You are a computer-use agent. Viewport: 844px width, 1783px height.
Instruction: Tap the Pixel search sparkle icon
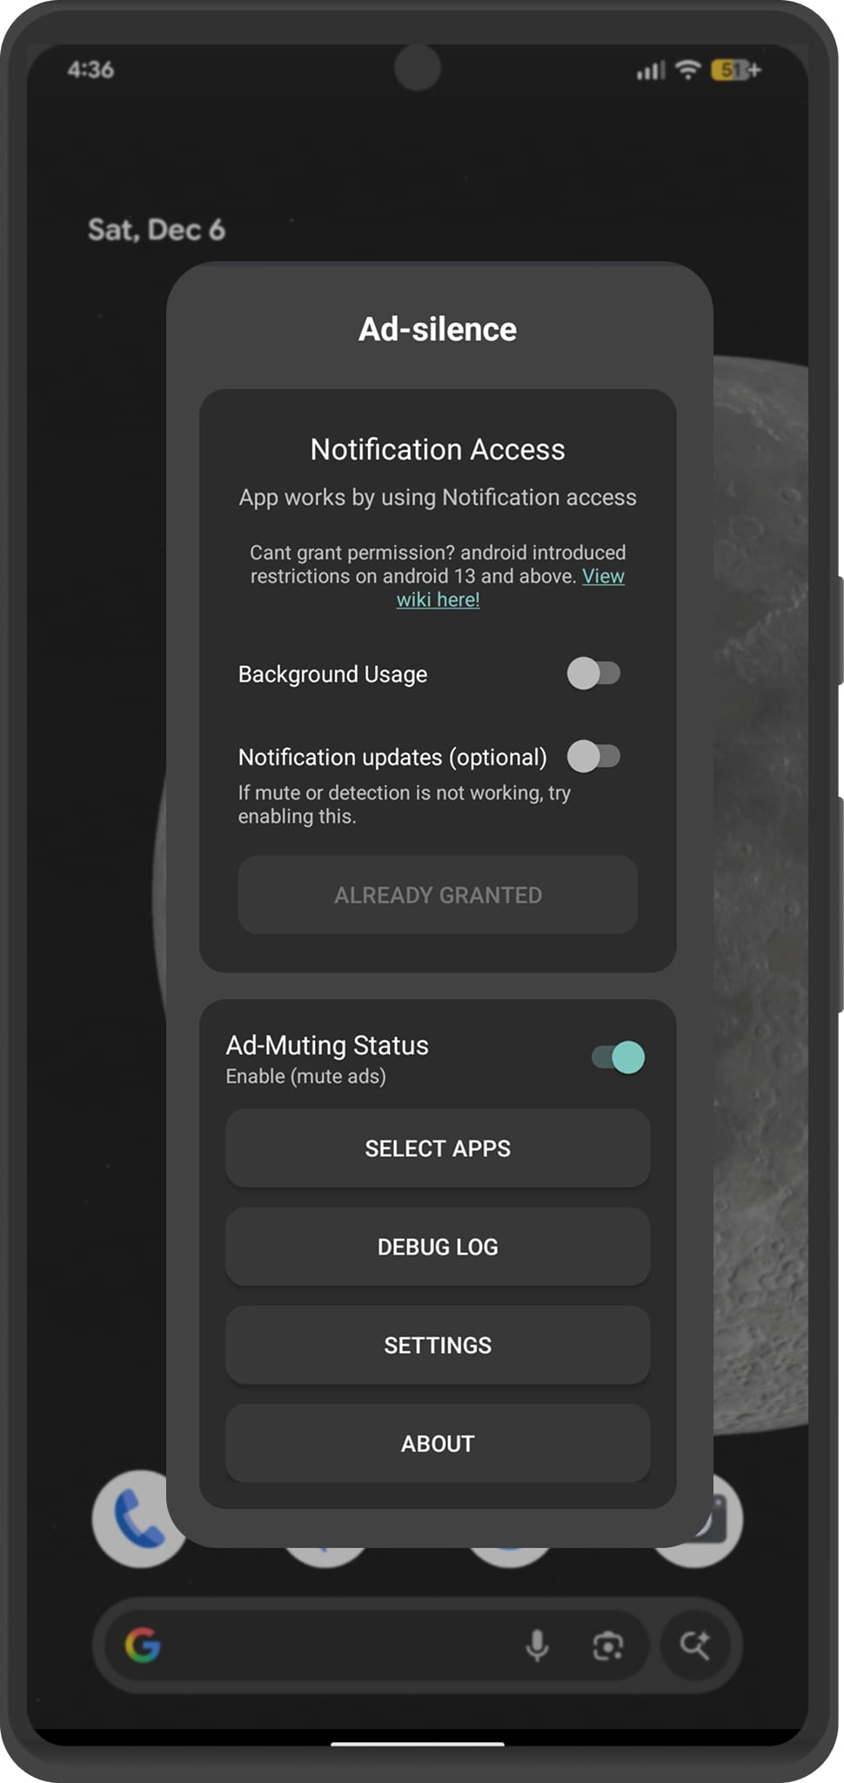click(x=696, y=1644)
